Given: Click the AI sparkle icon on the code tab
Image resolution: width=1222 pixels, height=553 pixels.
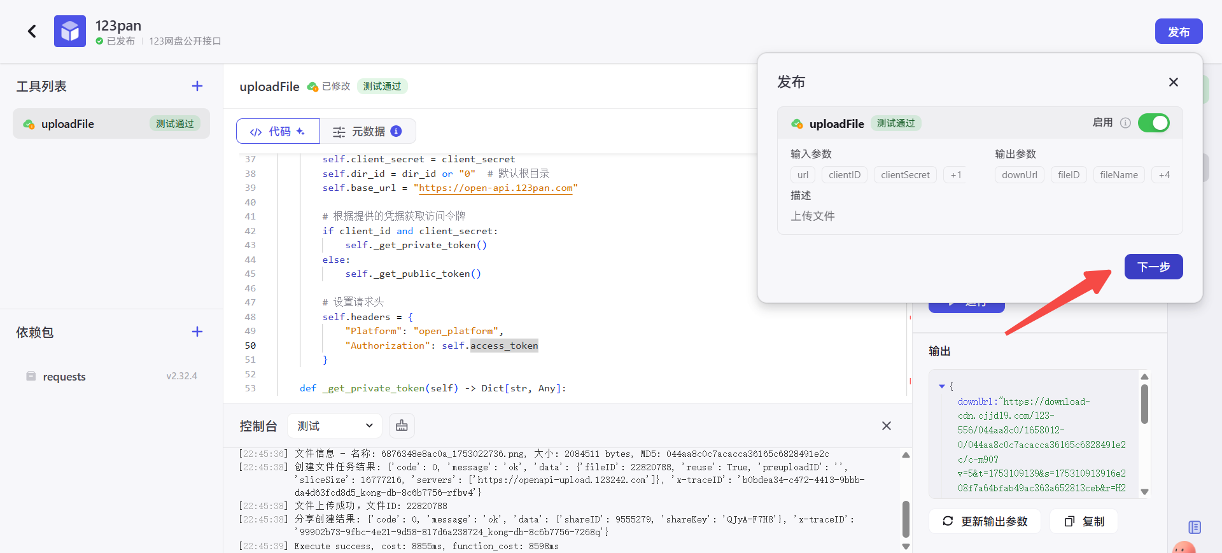Looking at the screenshot, I should point(300,131).
